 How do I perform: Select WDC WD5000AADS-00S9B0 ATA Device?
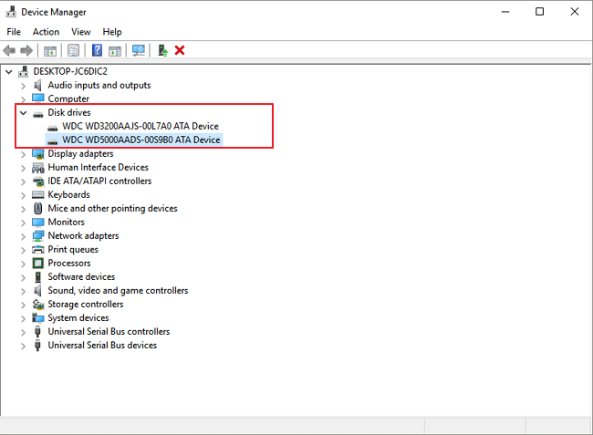[x=140, y=140]
